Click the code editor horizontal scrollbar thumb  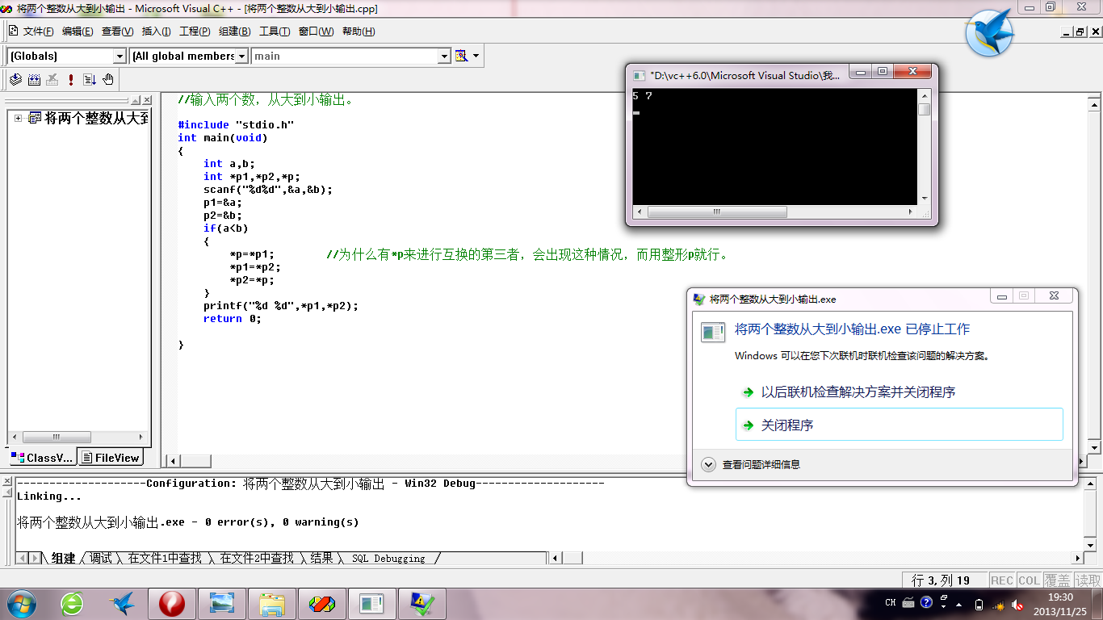(195, 461)
